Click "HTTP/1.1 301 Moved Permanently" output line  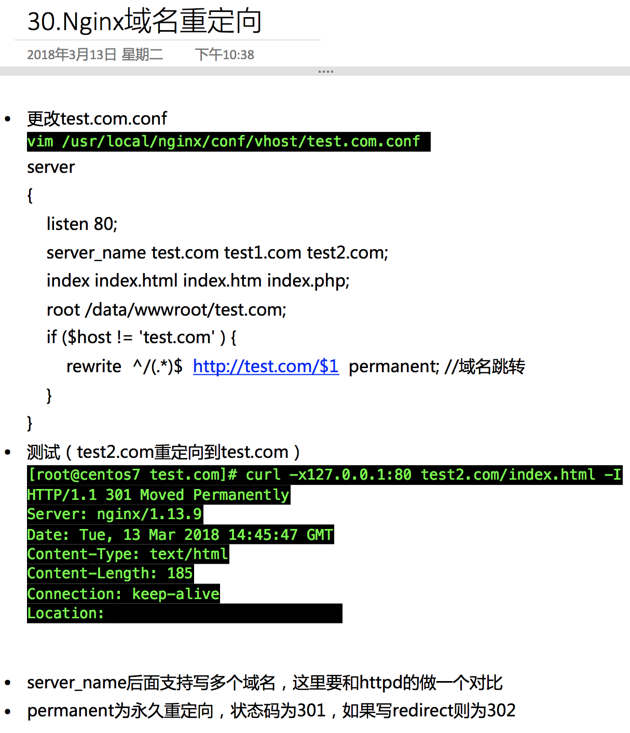(159, 495)
